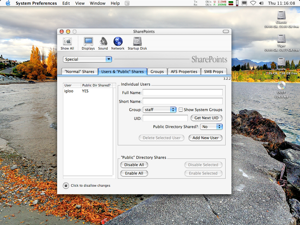Open the Classic disk on the desktop
The image size is (300, 225).
tap(282, 15)
